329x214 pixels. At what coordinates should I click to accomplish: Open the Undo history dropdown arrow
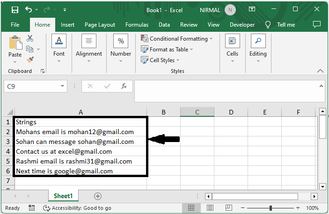(x=37, y=9)
